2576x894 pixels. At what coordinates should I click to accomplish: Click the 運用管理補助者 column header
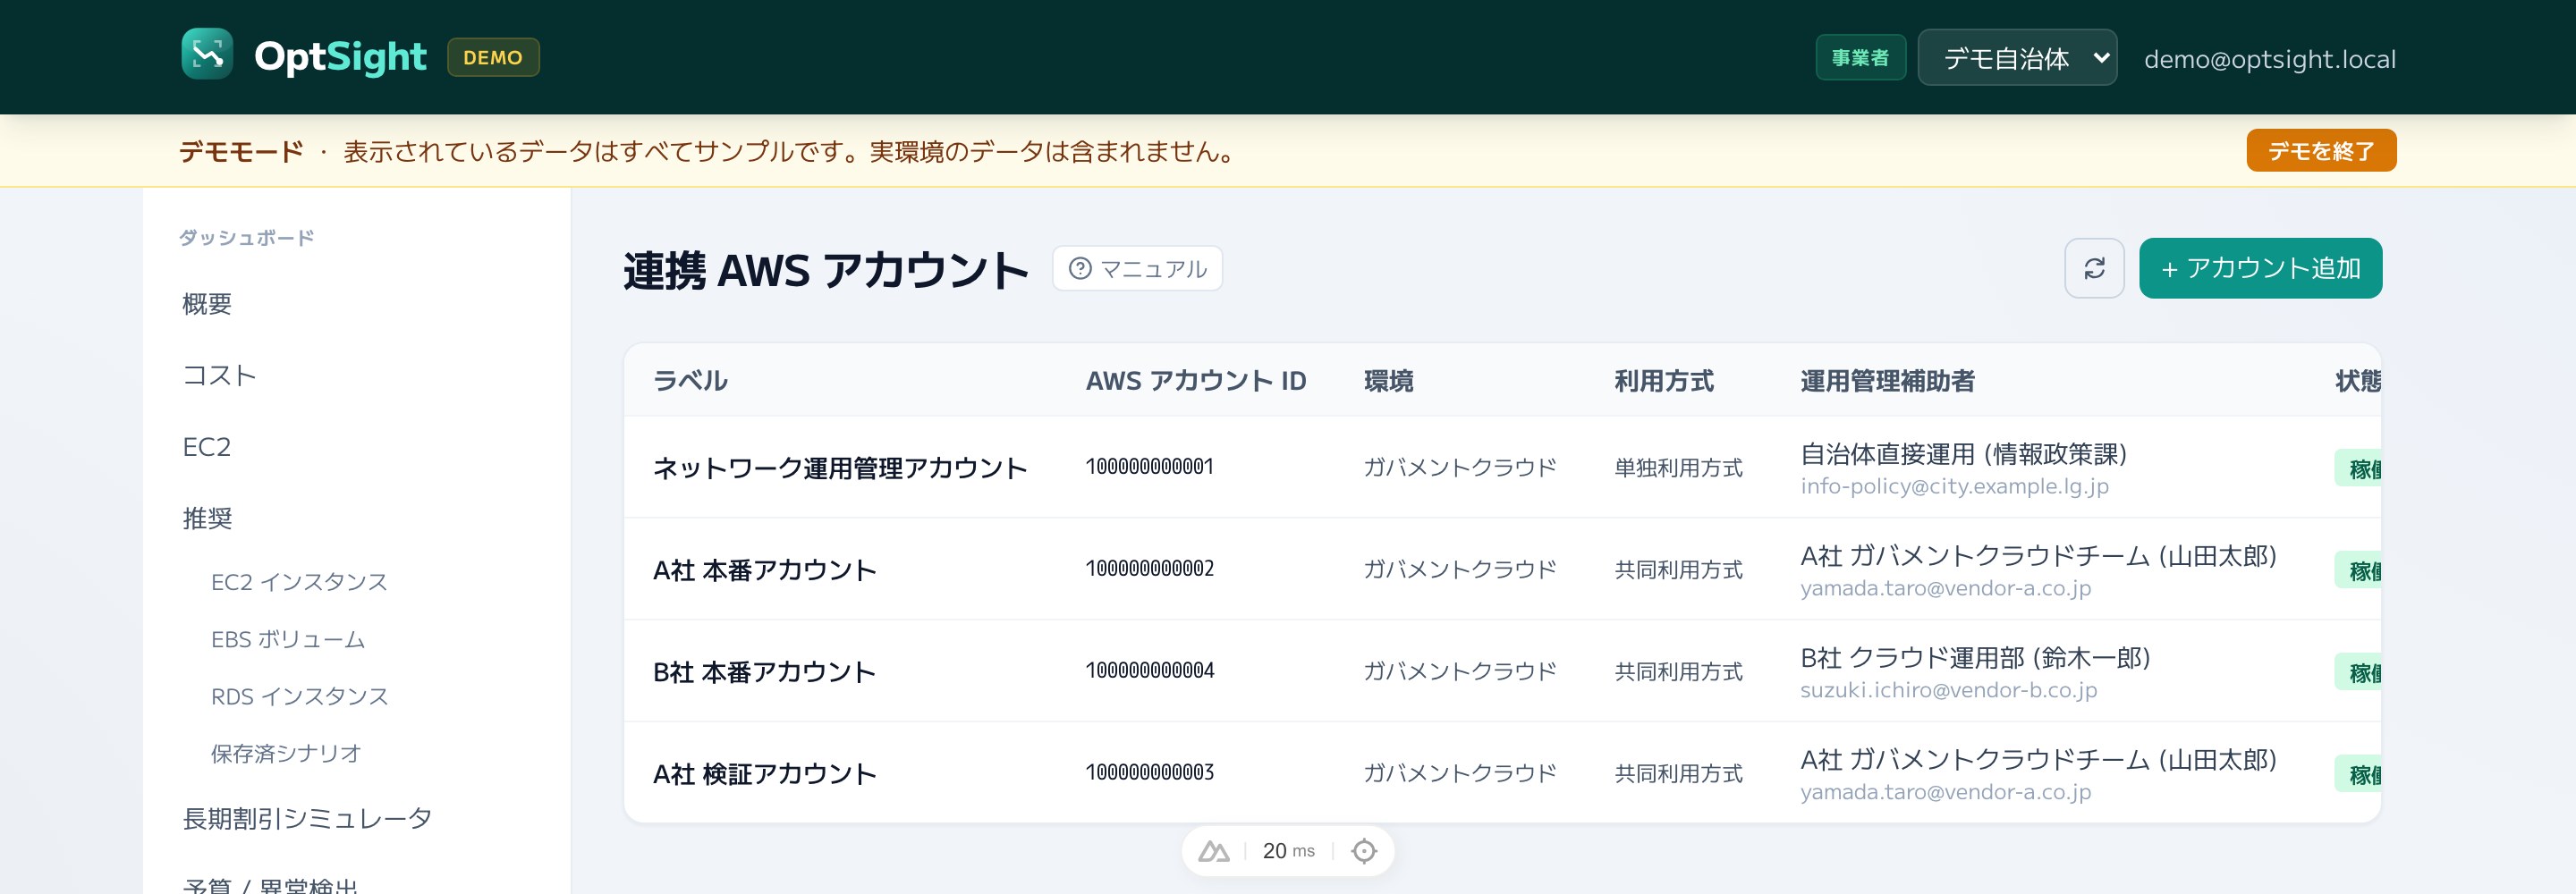click(x=1887, y=381)
